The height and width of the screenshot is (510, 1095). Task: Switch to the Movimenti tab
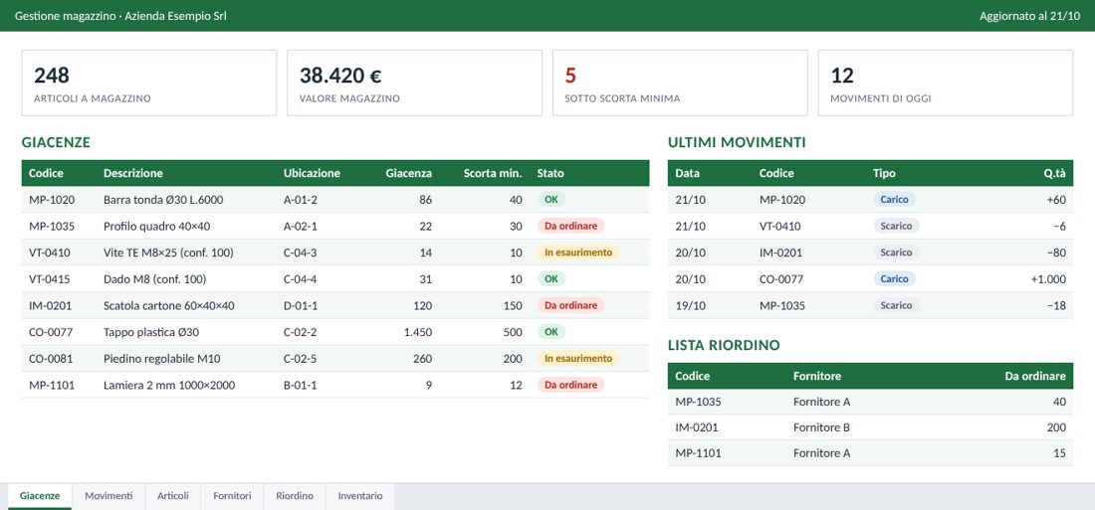[x=109, y=496]
